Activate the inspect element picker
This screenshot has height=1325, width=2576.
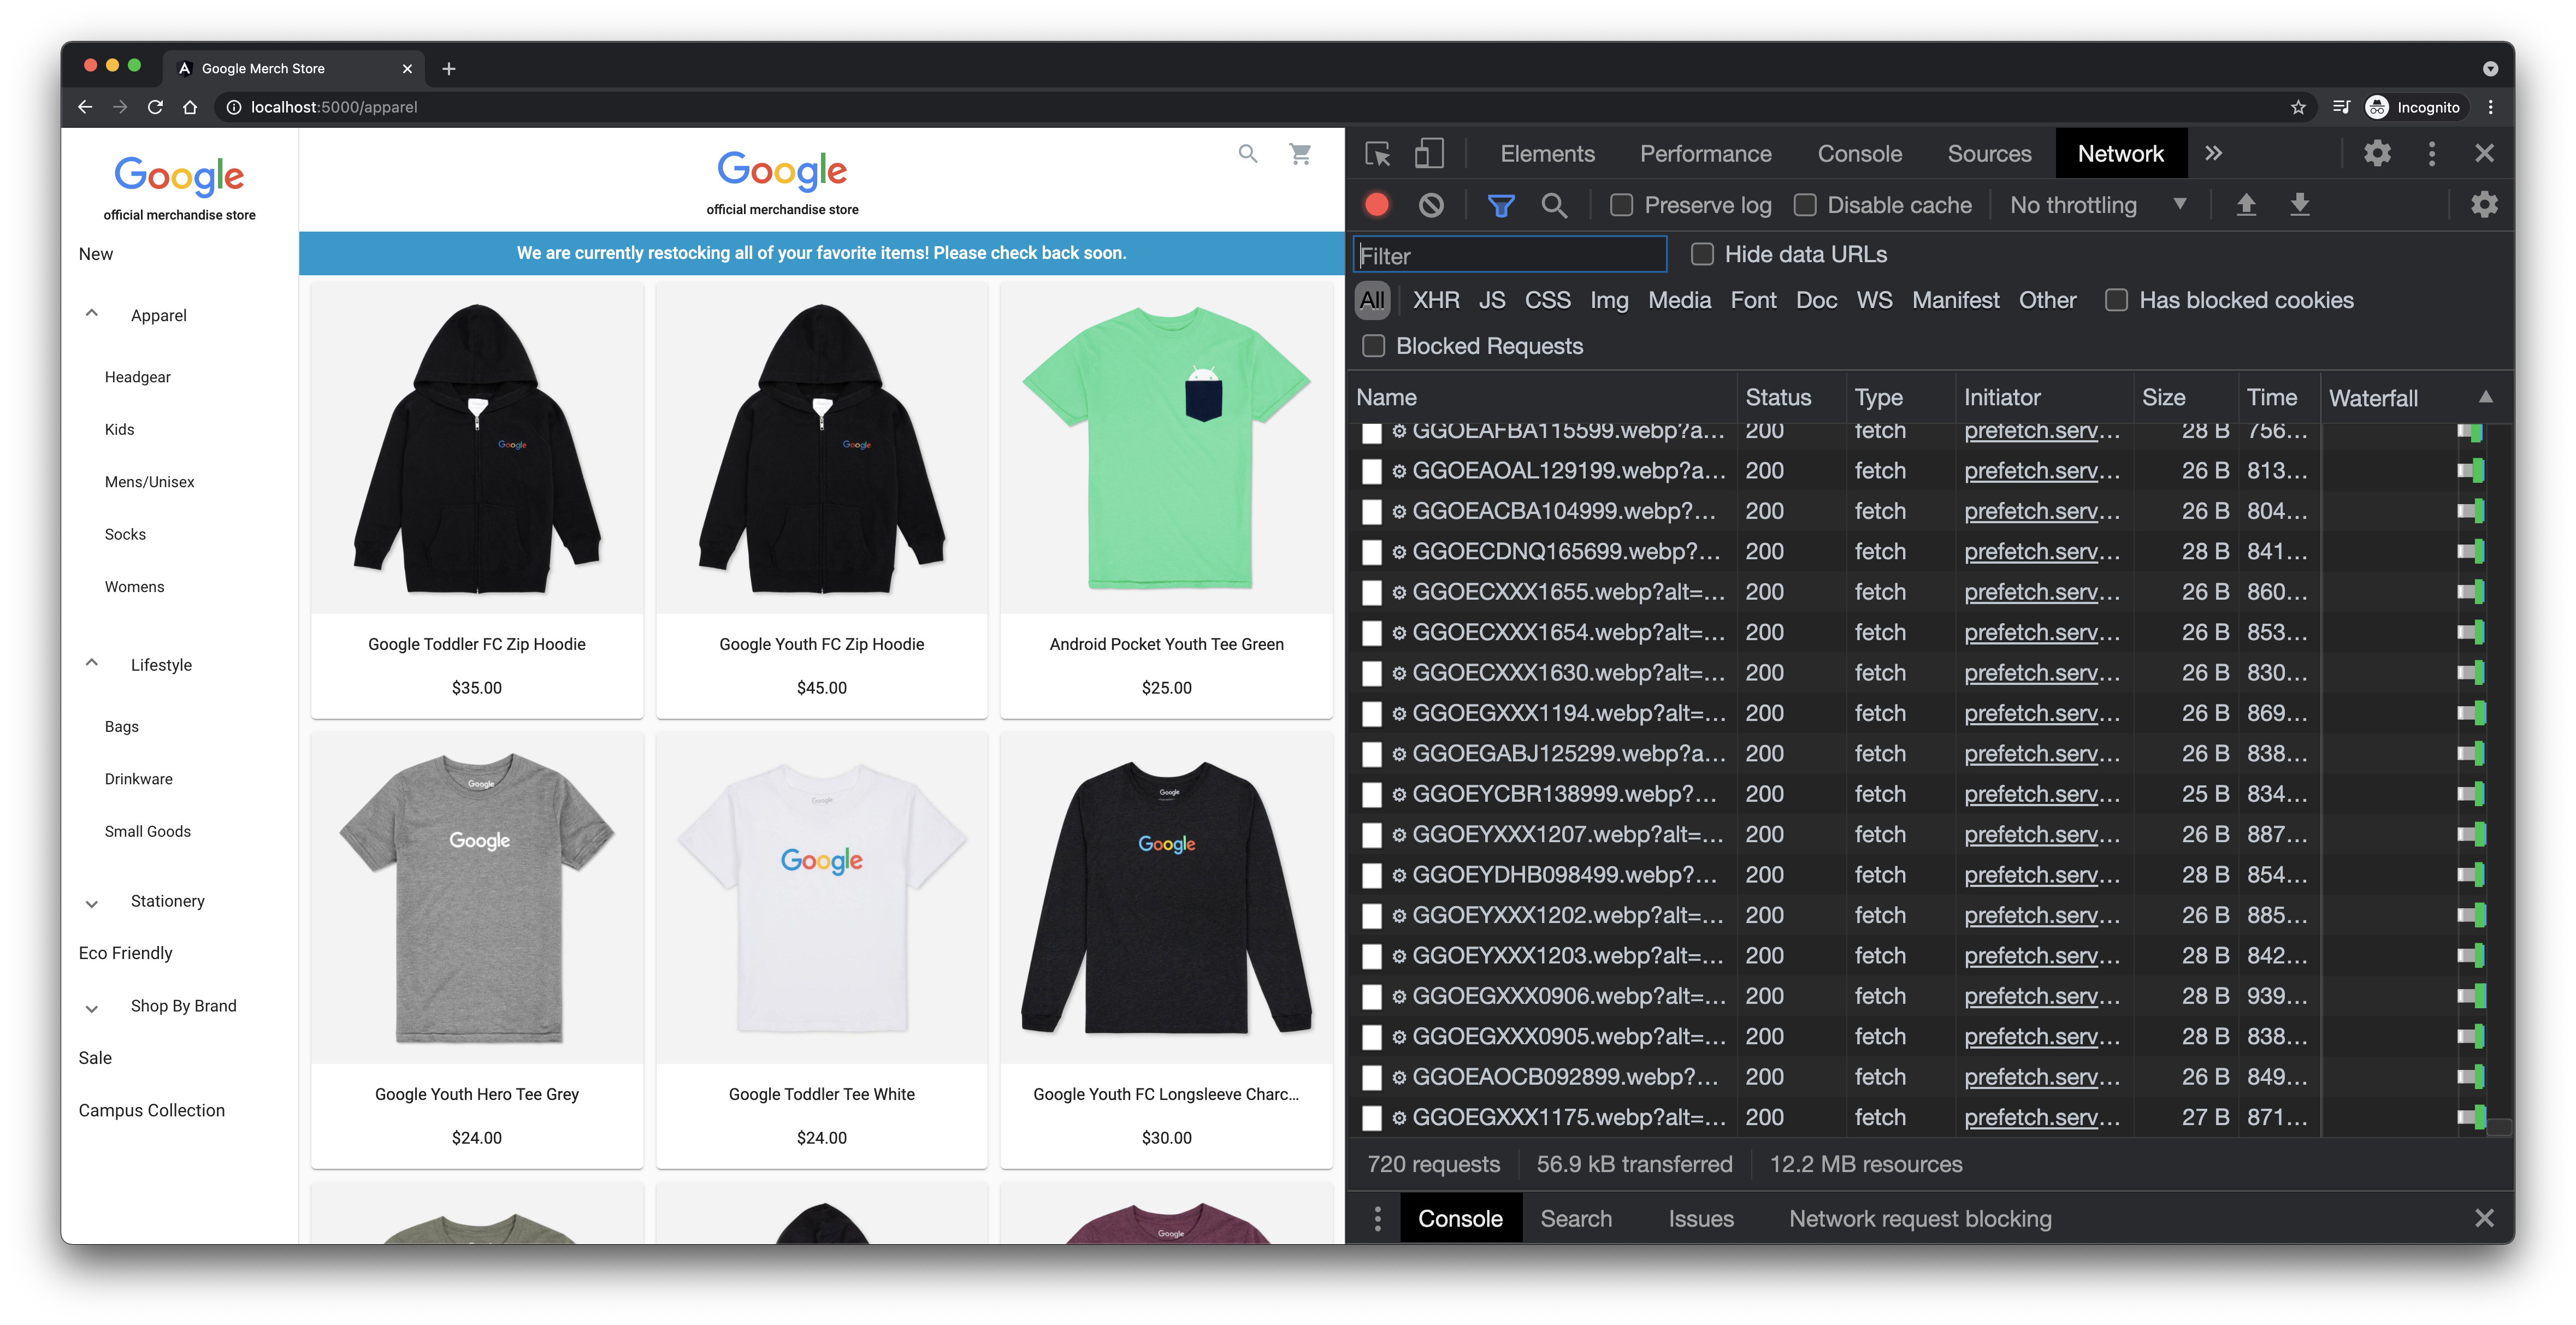(x=1378, y=154)
